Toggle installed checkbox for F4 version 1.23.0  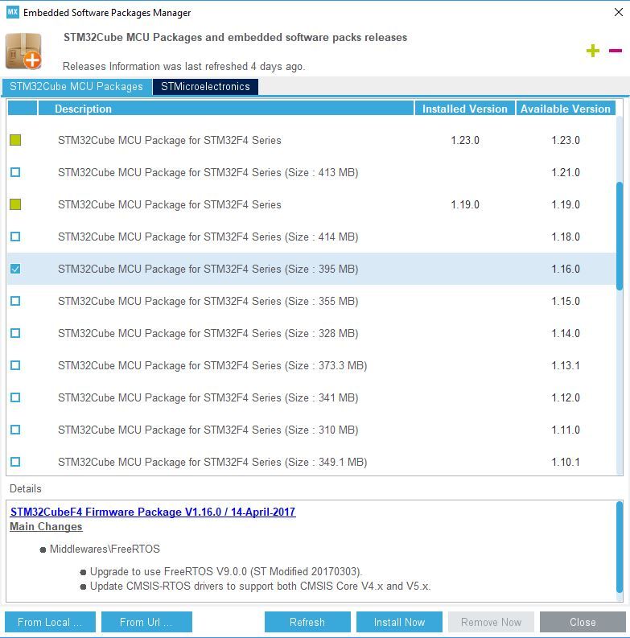click(15, 140)
